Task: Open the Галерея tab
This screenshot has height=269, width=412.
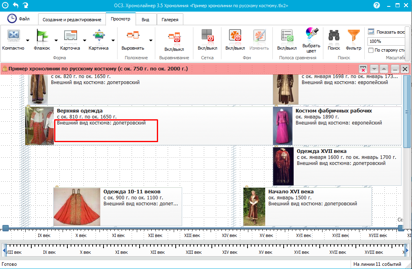Action: point(170,20)
